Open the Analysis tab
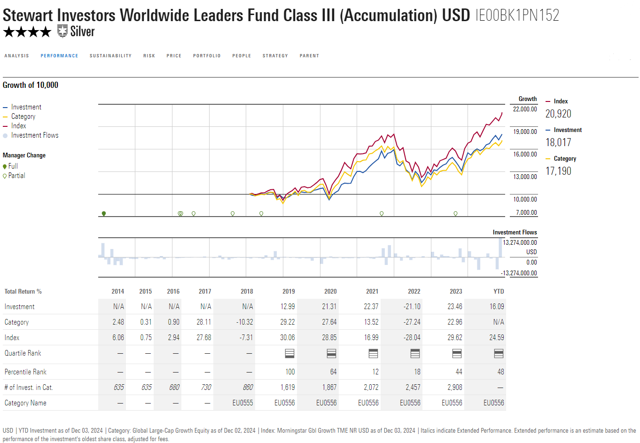The height and width of the screenshot is (443, 640). 17,56
